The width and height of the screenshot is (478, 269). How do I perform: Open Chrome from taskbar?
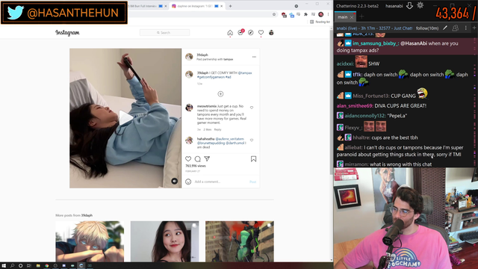(x=46, y=266)
